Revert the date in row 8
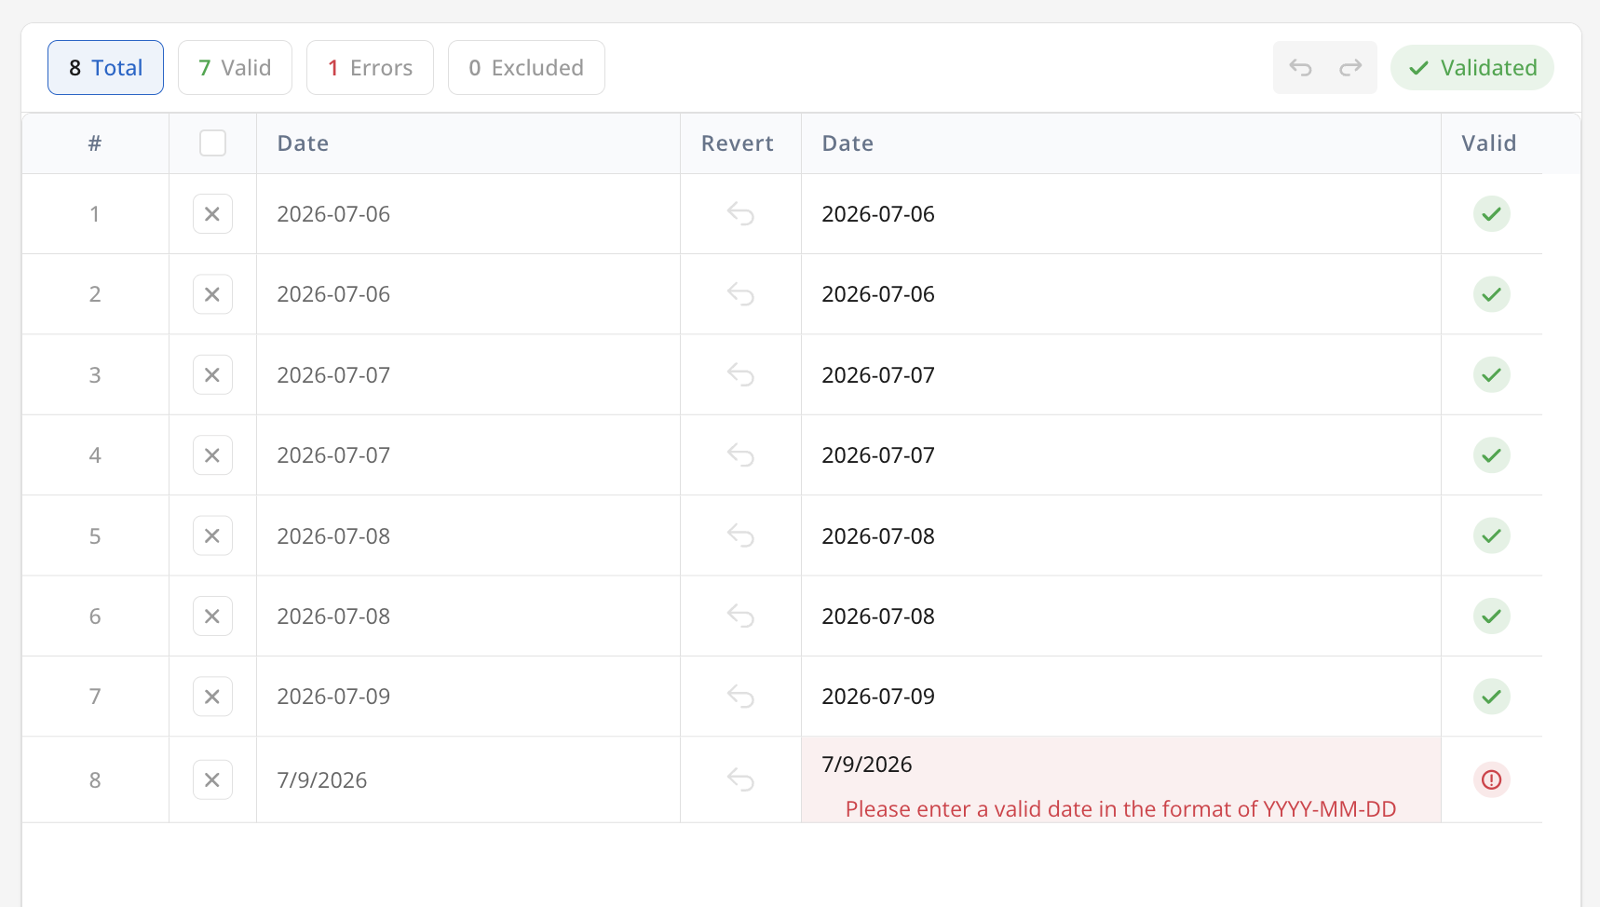Image resolution: width=1600 pixels, height=907 pixels. 740,779
